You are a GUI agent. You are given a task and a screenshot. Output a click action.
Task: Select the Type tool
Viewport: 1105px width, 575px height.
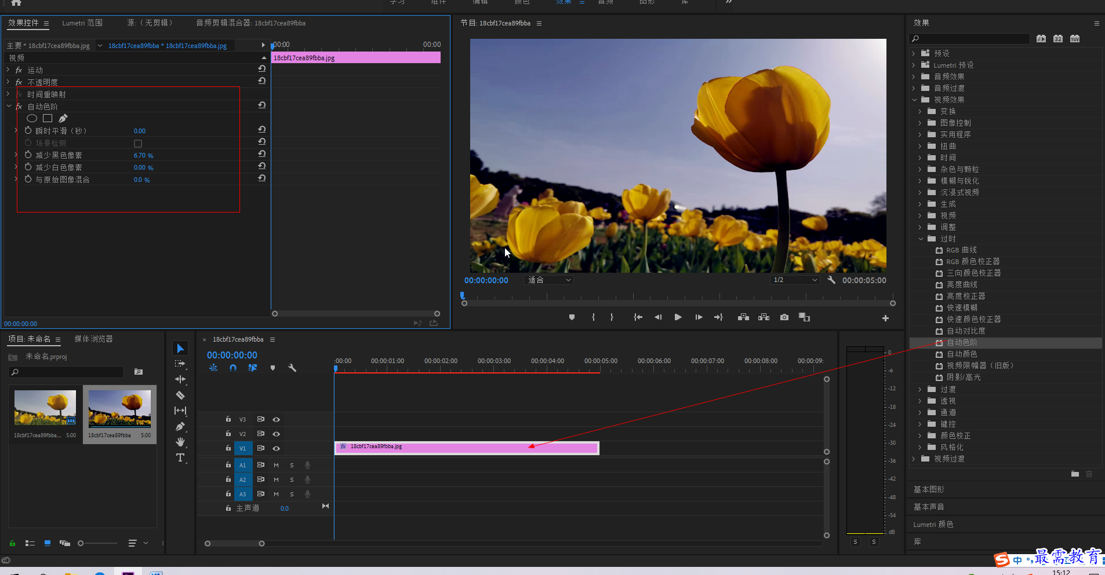pyautogui.click(x=180, y=457)
